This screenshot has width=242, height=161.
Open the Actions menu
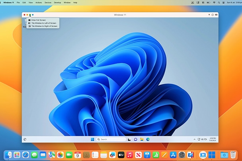39,3
